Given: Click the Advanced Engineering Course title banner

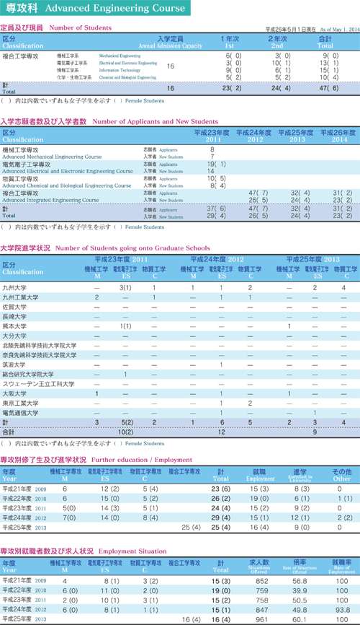Looking at the screenshot, I should coord(95,8).
